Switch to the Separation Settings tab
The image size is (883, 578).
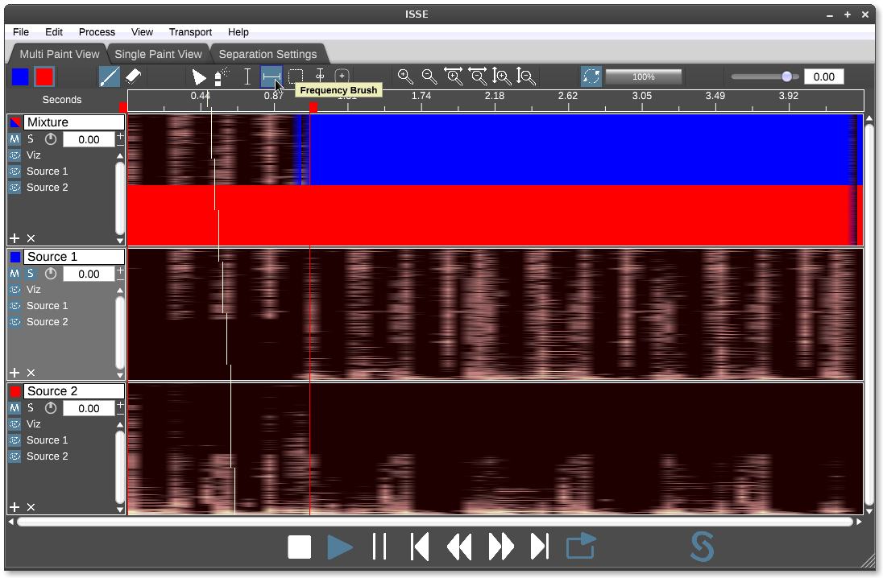[267, 54]
